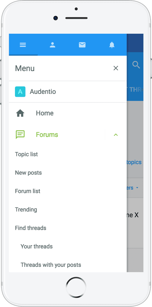The width and height of the screenshot is (152, 307).
Task: Open Trending link
Action: [x=26, y=210]
